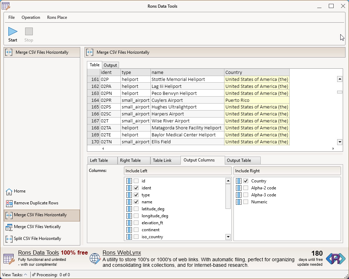Click column icon beside iso_country
This screenshot has width=349, height=279.
[129, 237]
